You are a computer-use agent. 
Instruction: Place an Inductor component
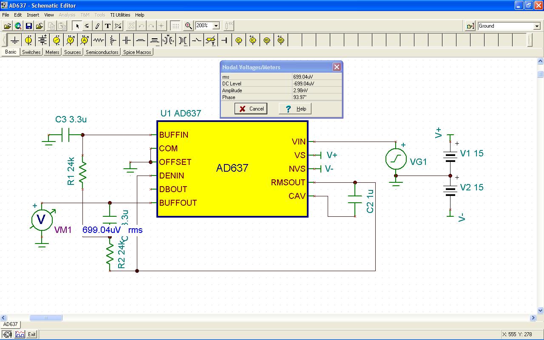pos(141,40)
